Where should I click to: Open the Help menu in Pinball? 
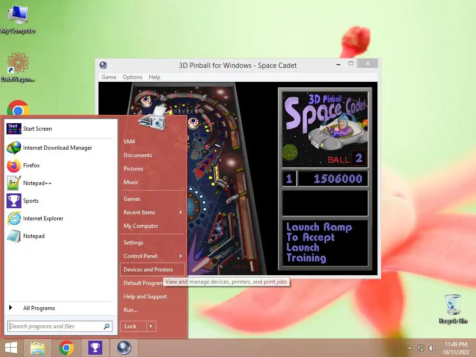(x=154, y=77)
